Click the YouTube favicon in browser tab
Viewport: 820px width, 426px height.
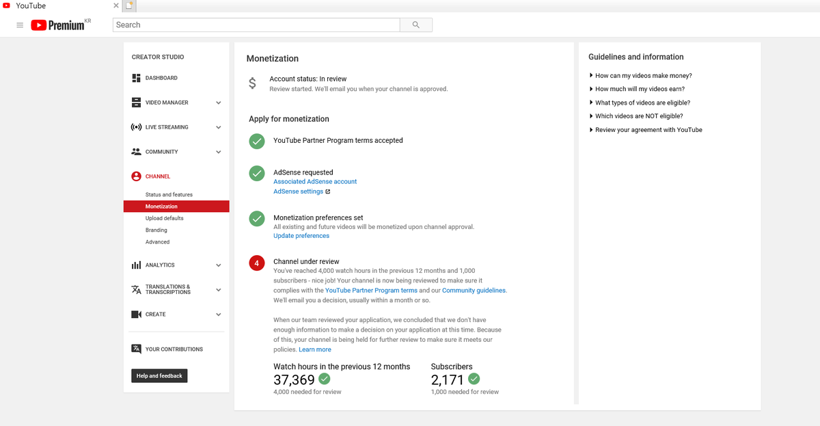[x=7, y=5]
